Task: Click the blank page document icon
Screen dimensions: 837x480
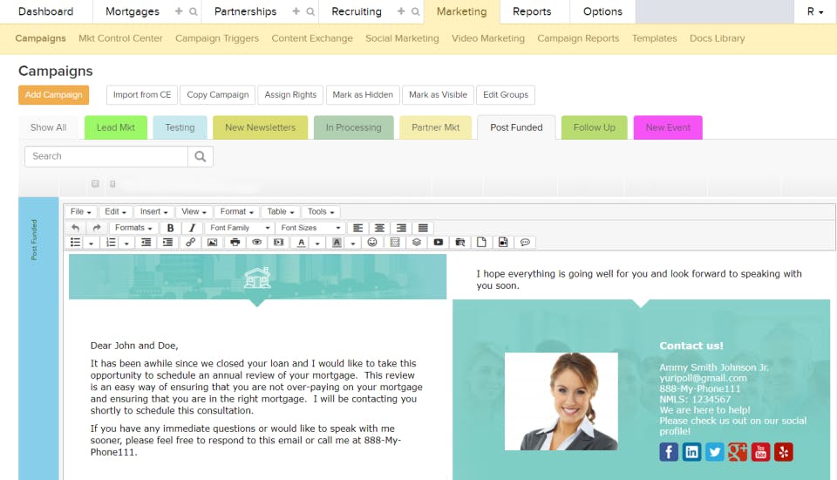Action: point(481,242)
